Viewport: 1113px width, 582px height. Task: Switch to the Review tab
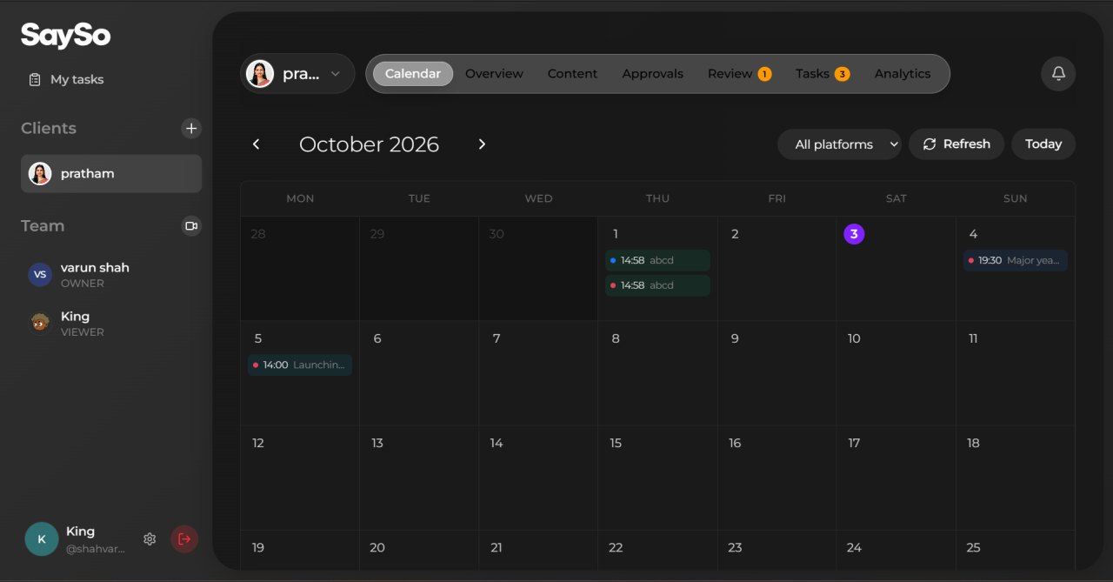[739, 74]
